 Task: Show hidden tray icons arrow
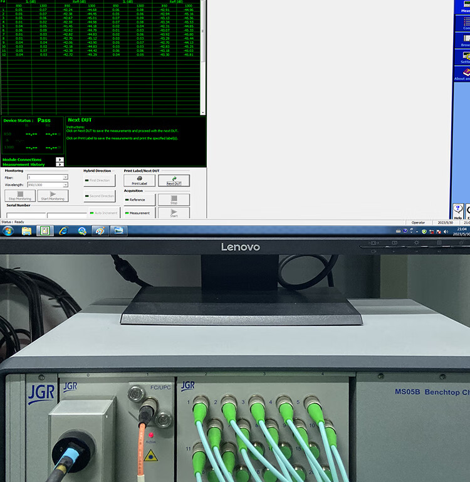click(417, 232)
